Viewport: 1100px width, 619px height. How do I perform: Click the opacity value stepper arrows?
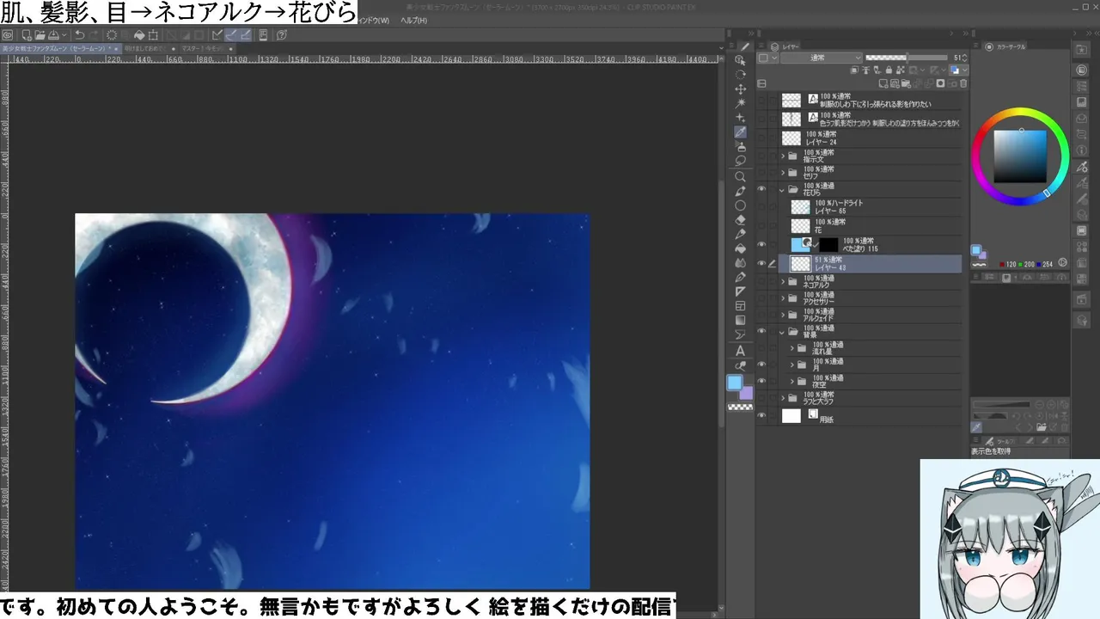tap(965, 58)
